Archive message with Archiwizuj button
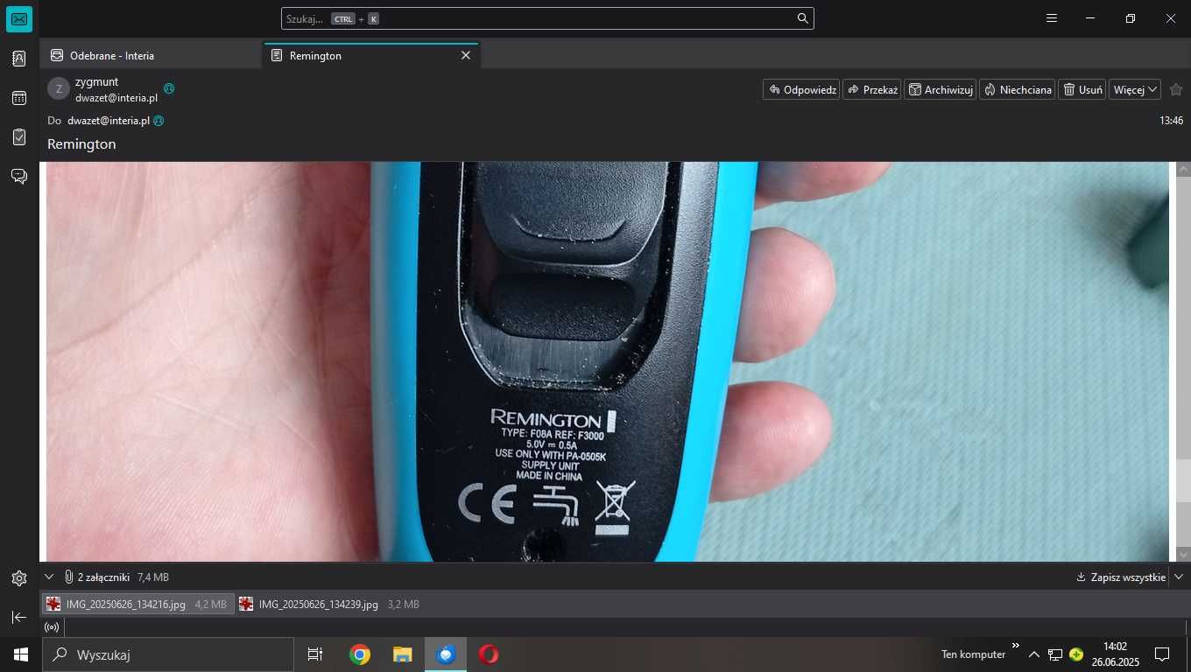The width and height of the screenshot is (1191, 672). [940, 89]
